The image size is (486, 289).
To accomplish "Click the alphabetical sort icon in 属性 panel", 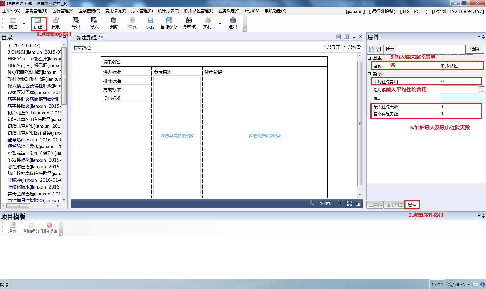I will [x=379, y=49].
